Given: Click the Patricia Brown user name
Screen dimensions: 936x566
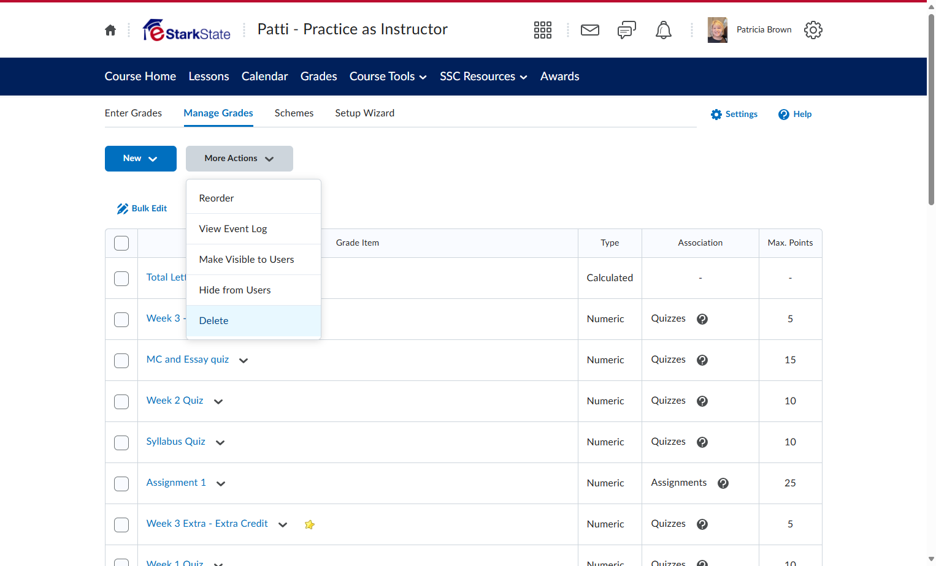Looking at the screenshot, I should (764, 30).
